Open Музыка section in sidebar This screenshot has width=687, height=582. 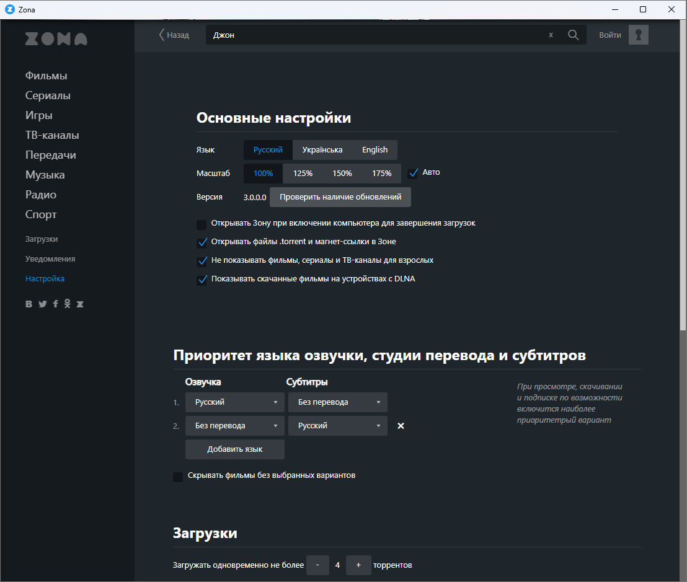45,175
